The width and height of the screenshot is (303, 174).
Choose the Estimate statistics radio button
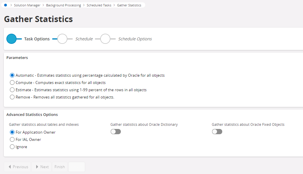pos(12,90)
